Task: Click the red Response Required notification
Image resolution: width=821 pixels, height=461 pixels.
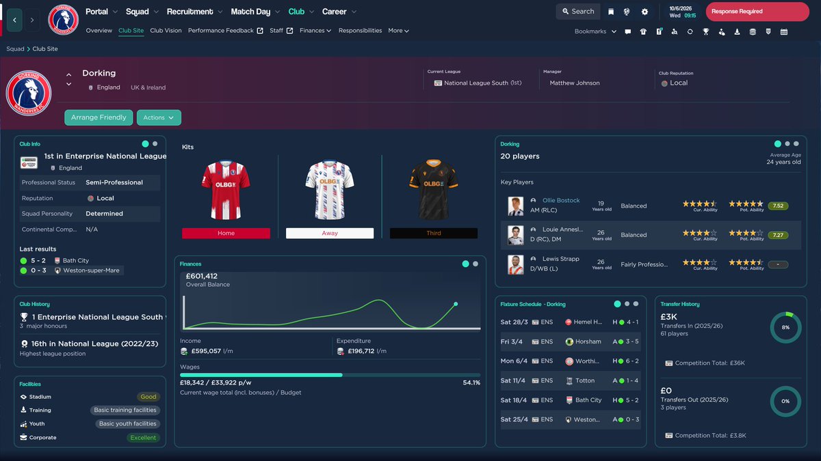Action: tap(757, 12)
